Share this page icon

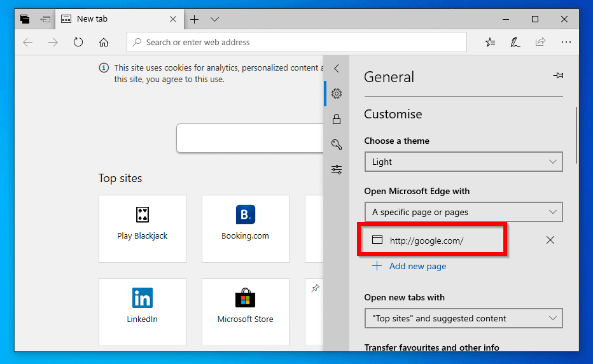[540, 41]
